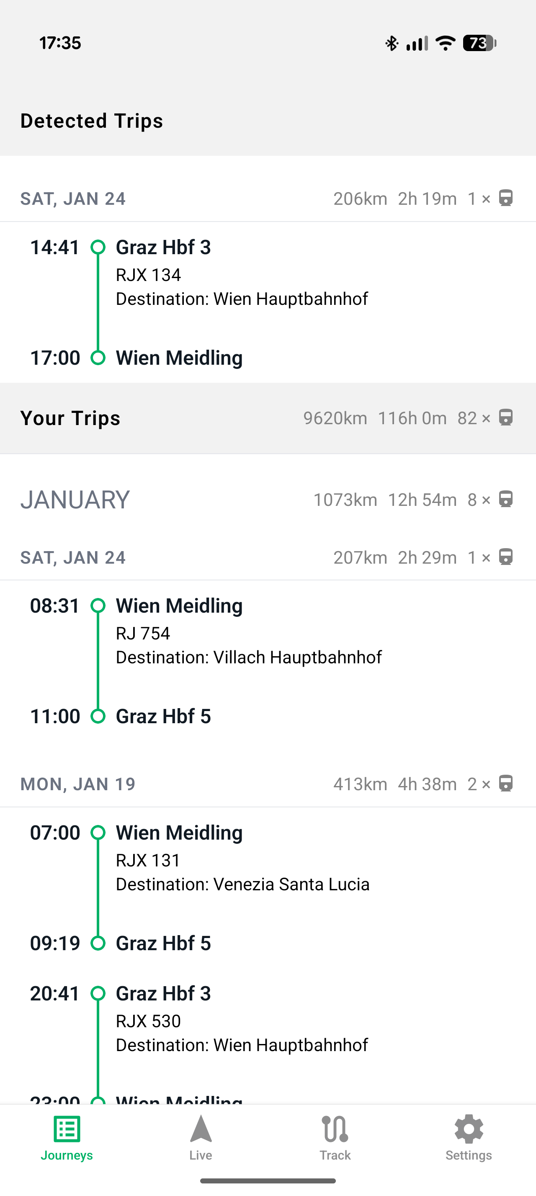The height and width of the screenshot is (1196, 536).
Task: Tap the train icon in Detected Trips date row
Action: click(505, 198)
